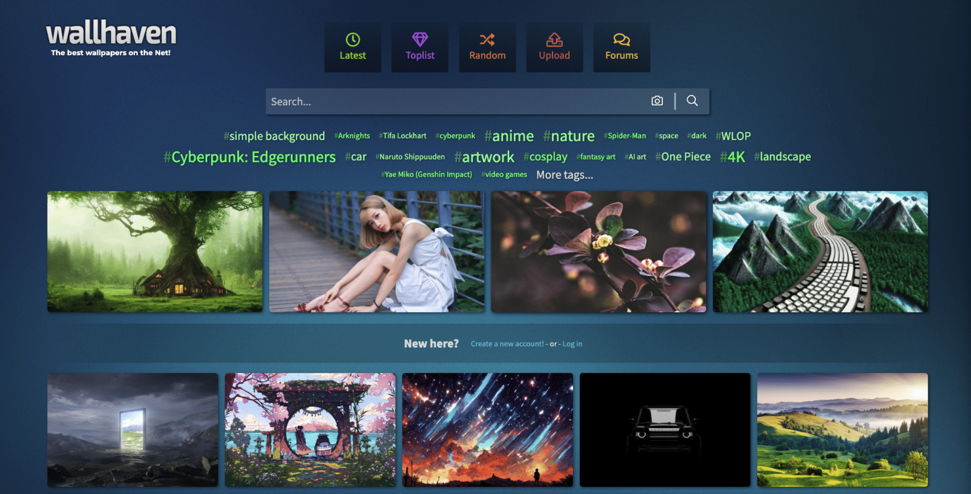The width and height of the screenshot is (971, 494).
Task: Click the Latest clock icon
Action: (352, 39)
